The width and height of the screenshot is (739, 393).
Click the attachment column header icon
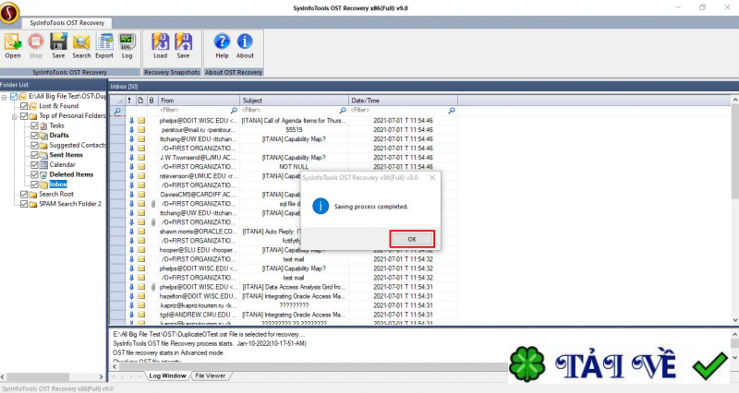point(151,101)
